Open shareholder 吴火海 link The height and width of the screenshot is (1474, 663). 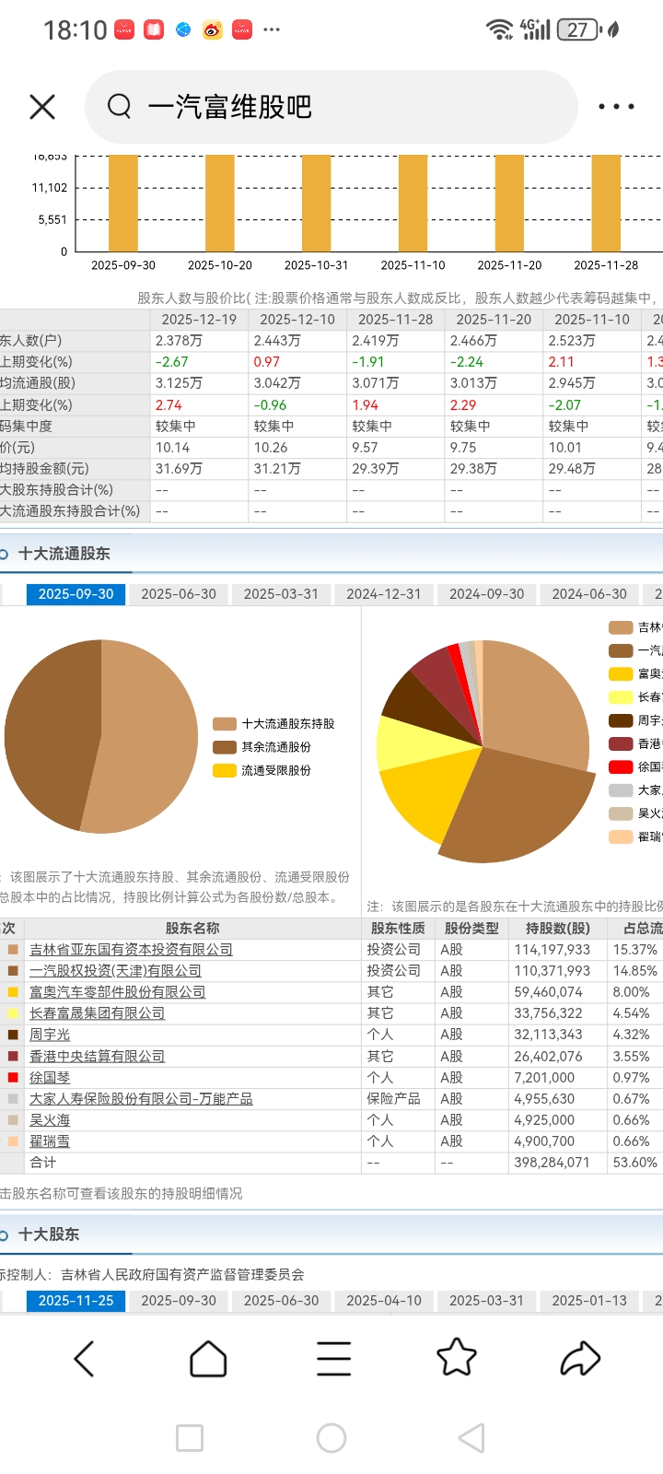coord(50,1120)
